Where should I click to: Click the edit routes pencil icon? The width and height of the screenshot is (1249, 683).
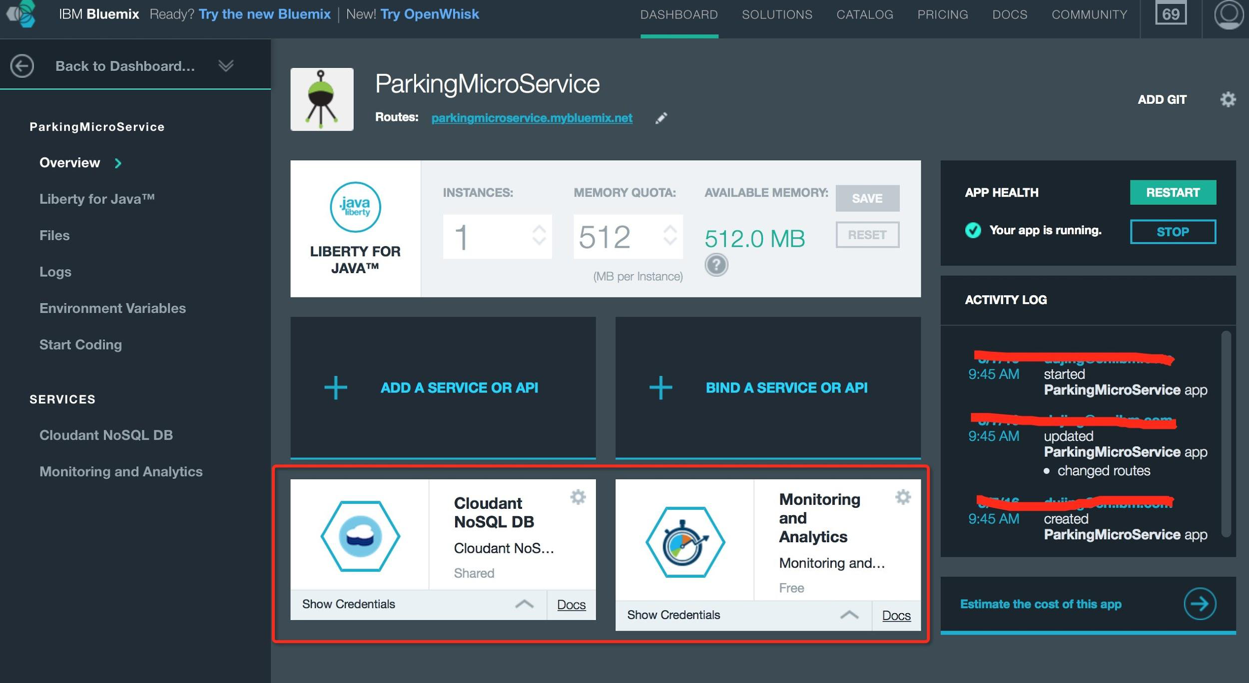661,118
